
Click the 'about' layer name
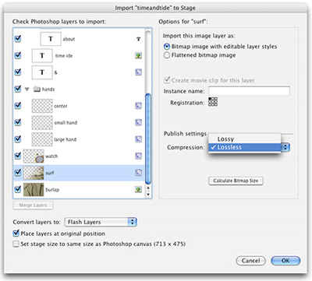(x=69, y=39)
